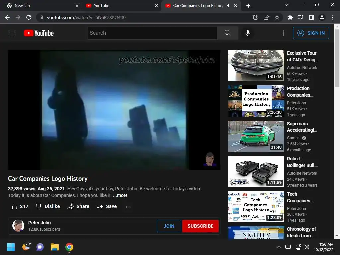Open Windows Start menu

pos(11,247)
